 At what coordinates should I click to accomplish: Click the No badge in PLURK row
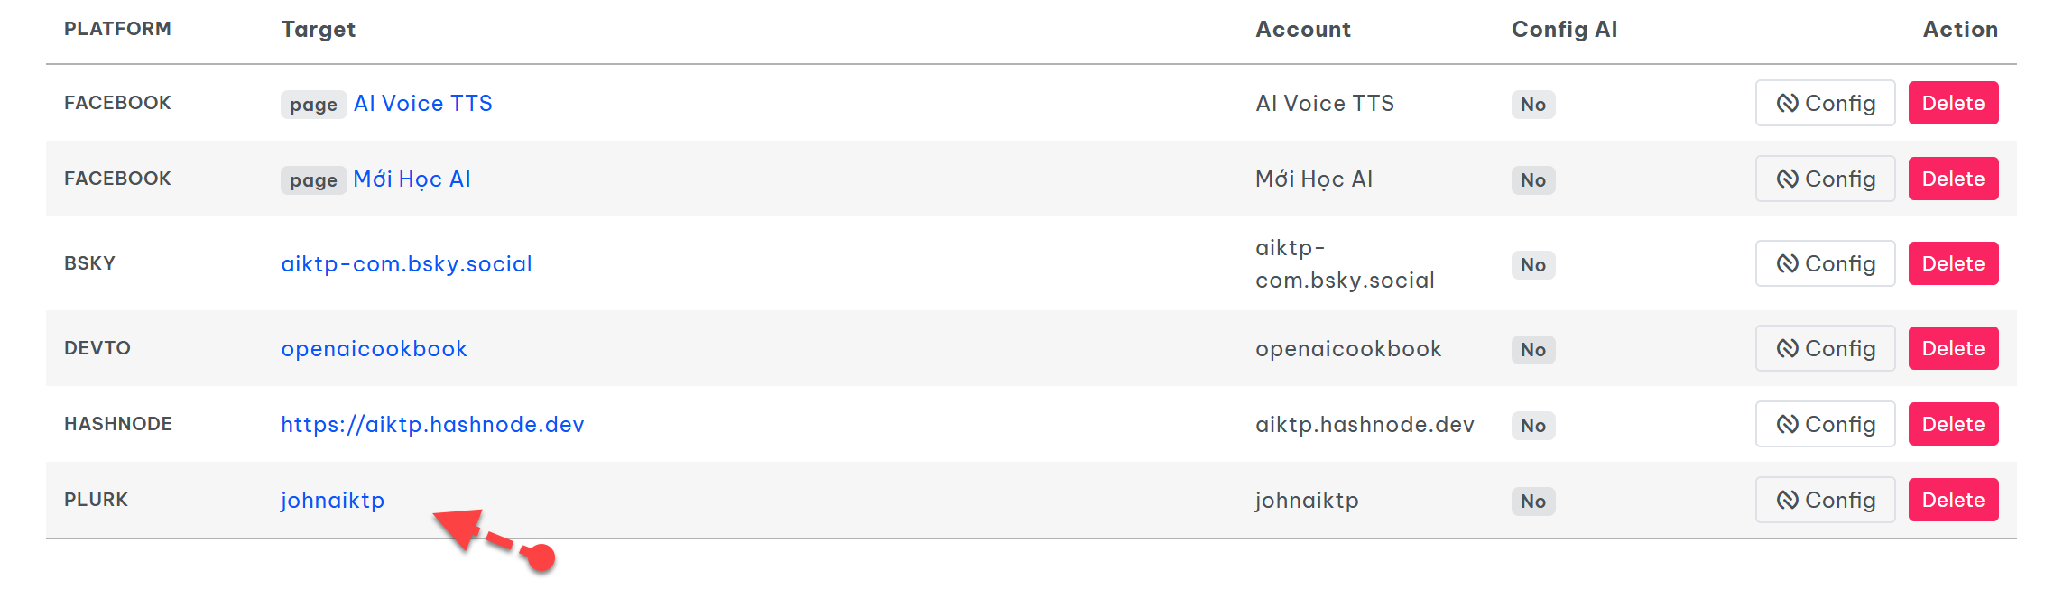tap(1532, 502)
